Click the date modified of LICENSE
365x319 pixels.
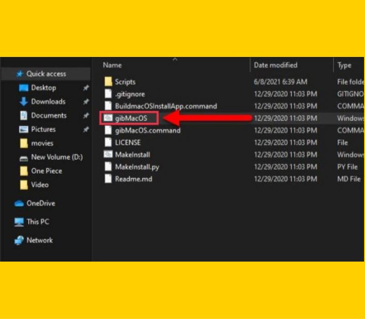(286, 142)
